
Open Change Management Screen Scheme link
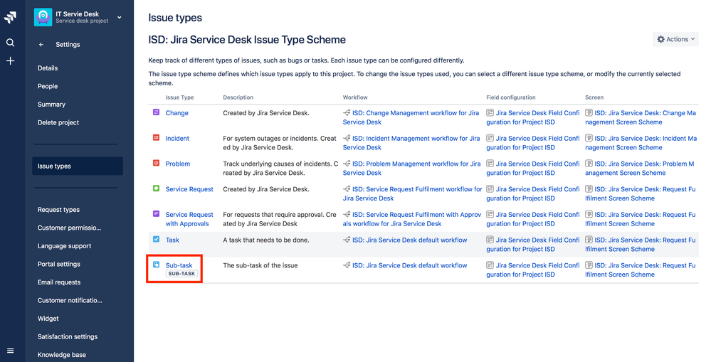click(641, 117)
